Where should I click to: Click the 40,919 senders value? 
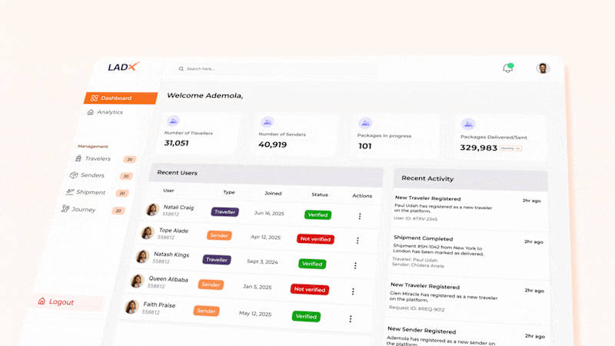tap(273, 145)
